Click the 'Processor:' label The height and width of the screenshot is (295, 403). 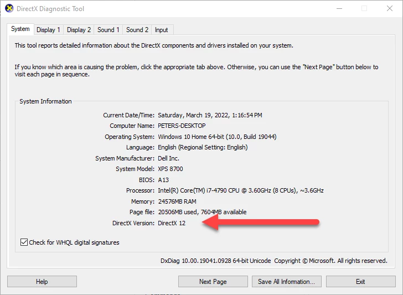(x=141, y=190)
